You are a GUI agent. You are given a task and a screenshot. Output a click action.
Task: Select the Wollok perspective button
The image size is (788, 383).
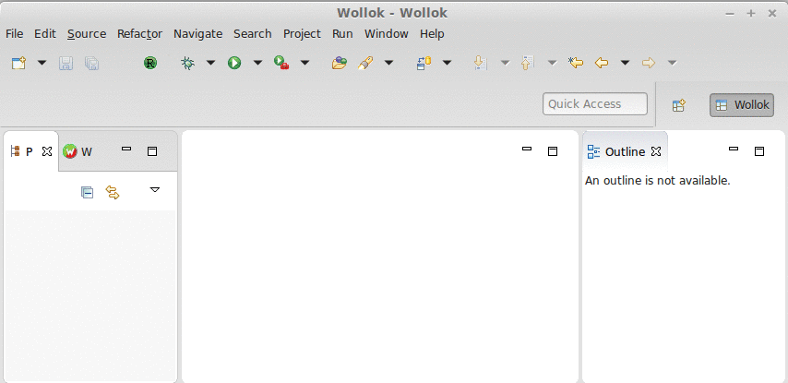tap(742, 105)
